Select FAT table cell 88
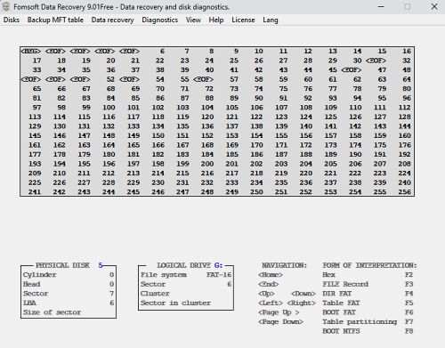 (x=209, y=98)
